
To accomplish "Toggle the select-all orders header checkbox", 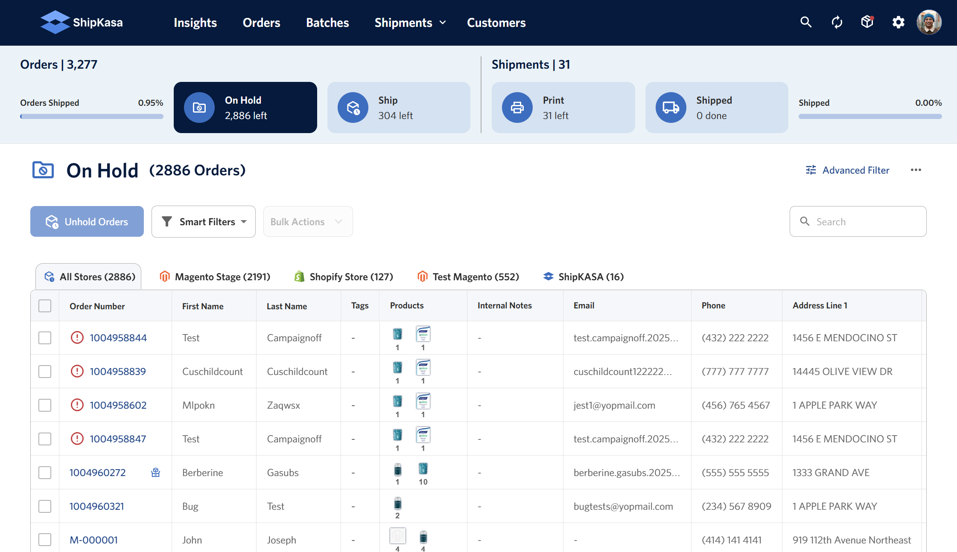I will click(45, 306).
